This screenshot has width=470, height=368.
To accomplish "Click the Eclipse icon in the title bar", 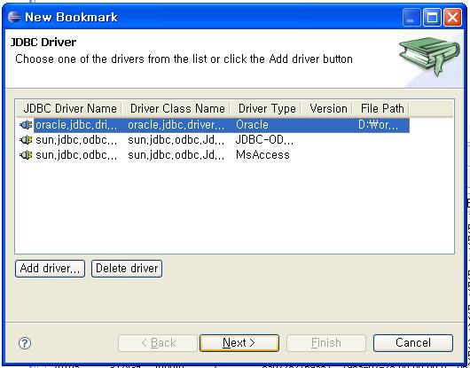I will point(14,17).
